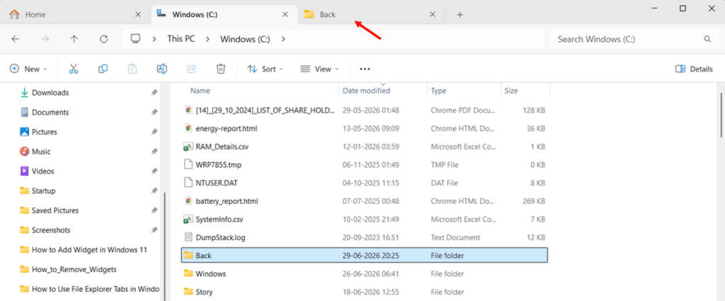This screenshot has width=725, height=301.
Task: Sort by the Size column header
Action: 511,91
